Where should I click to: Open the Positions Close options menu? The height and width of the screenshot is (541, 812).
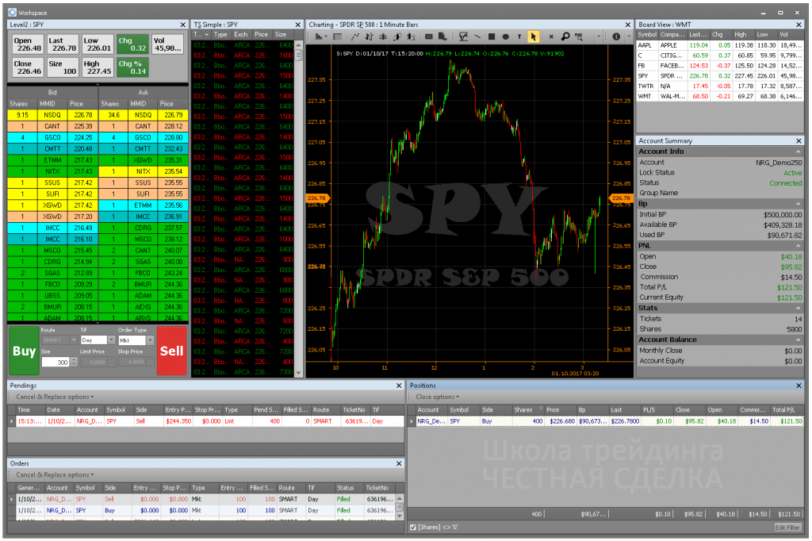[x=438, y=397]
